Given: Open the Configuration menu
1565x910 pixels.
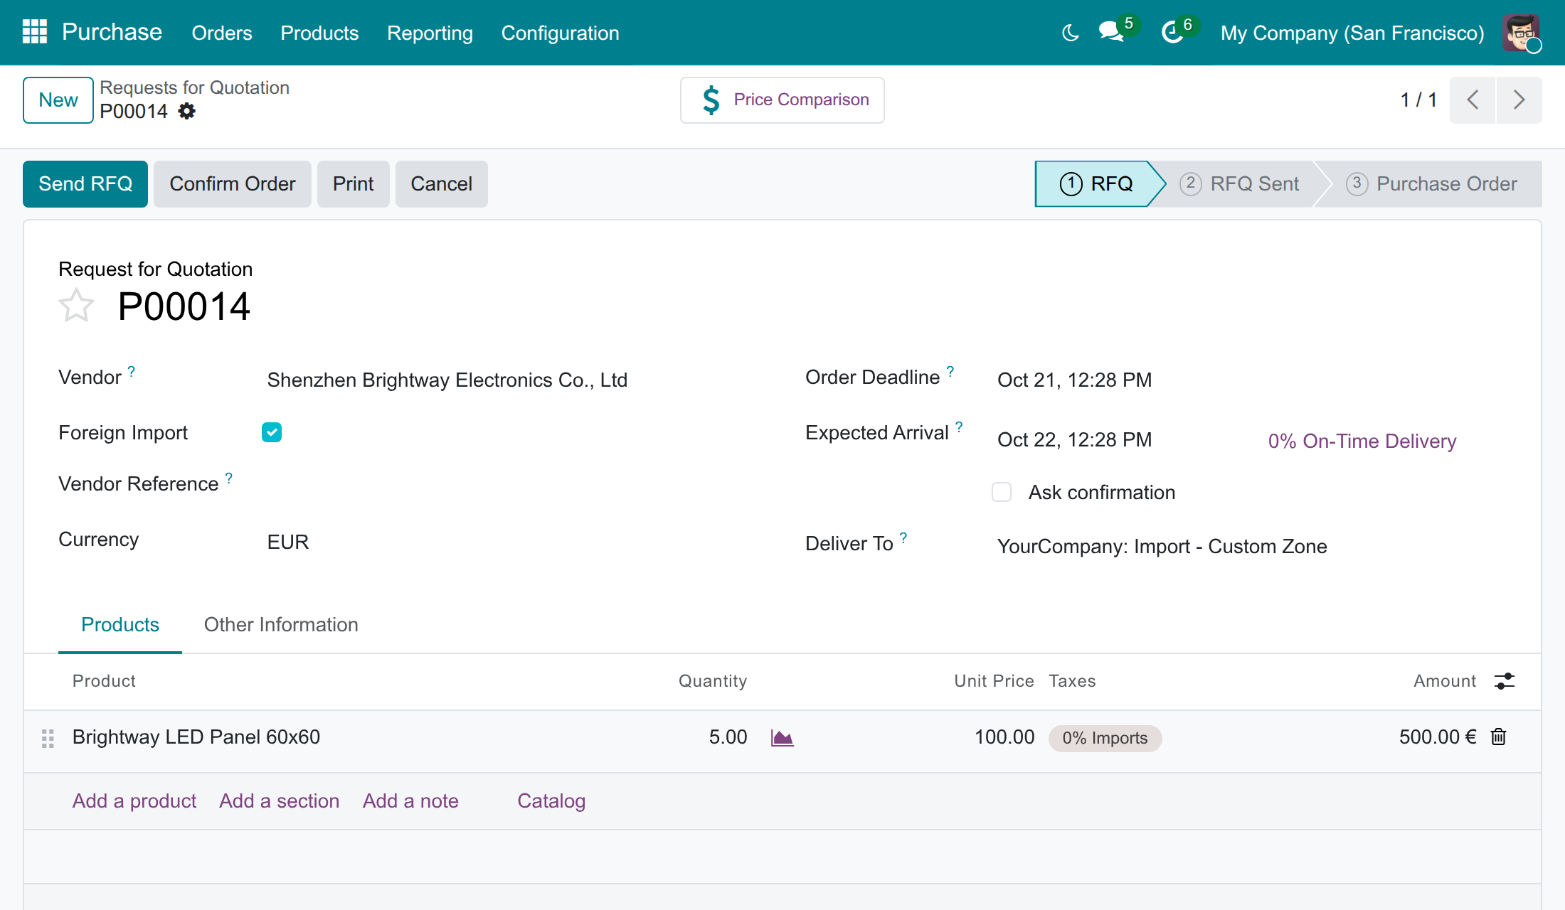Looking at the screenshot, I should click(x=561, y=33).
